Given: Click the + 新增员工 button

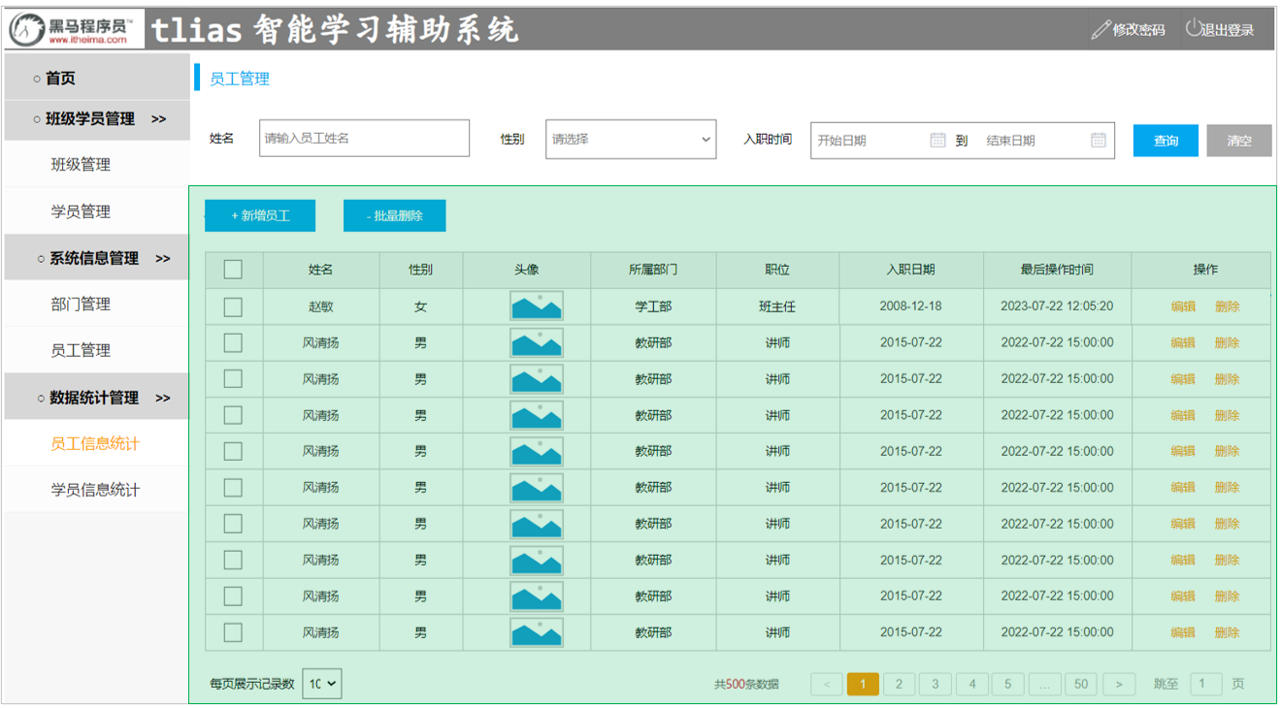Looking at the screenshot, I should tap(260, 215).
